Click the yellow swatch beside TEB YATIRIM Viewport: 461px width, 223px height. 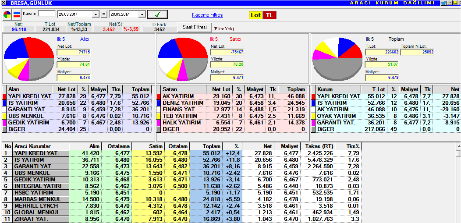point(159,116)
